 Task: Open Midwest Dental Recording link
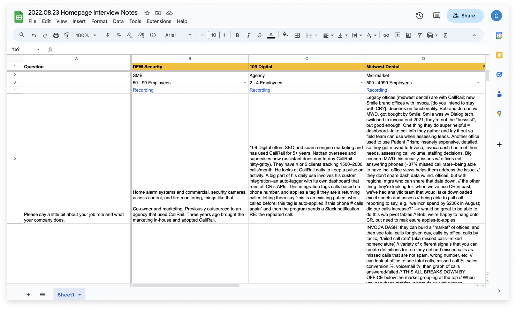[x=377, y=90]
